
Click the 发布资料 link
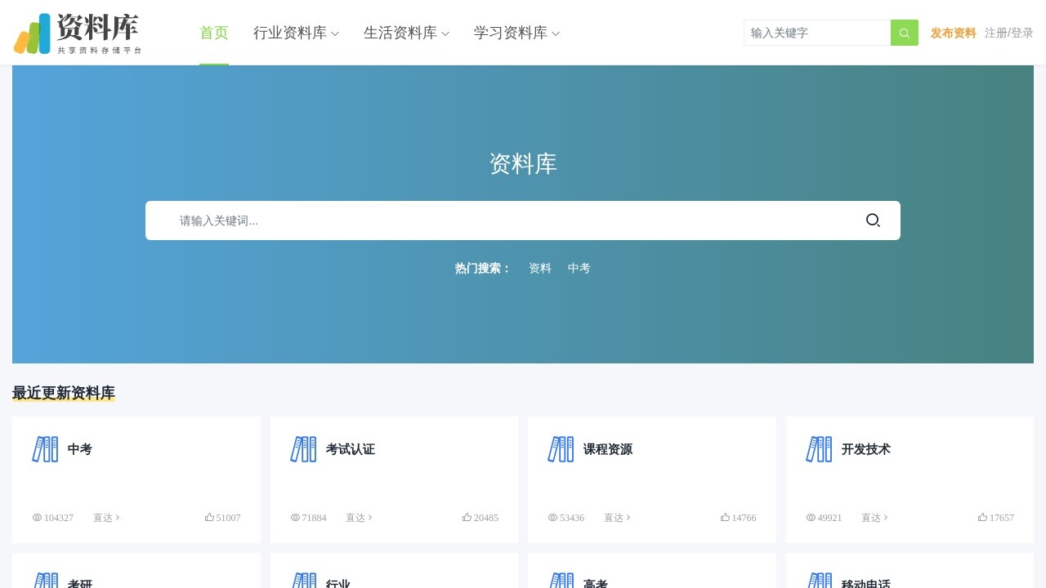[x=953, y=33]
